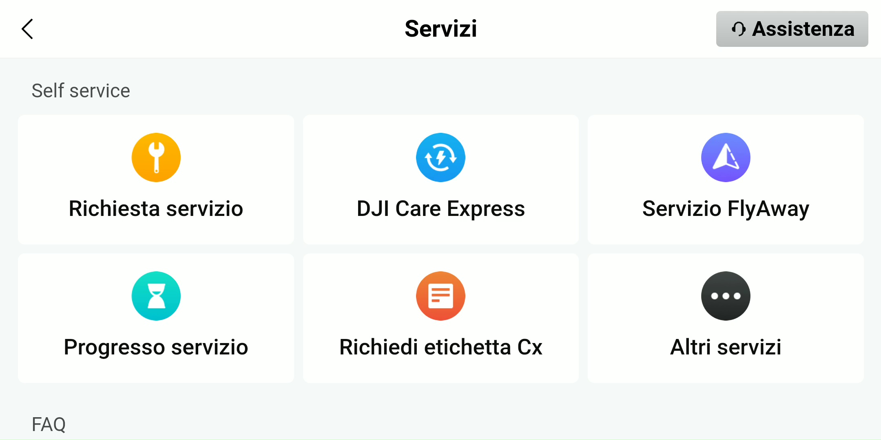The width and height of the screenshot is (881, 440).
Task: Click the headset icon in Assistenza
Action: tap(738, 29)
